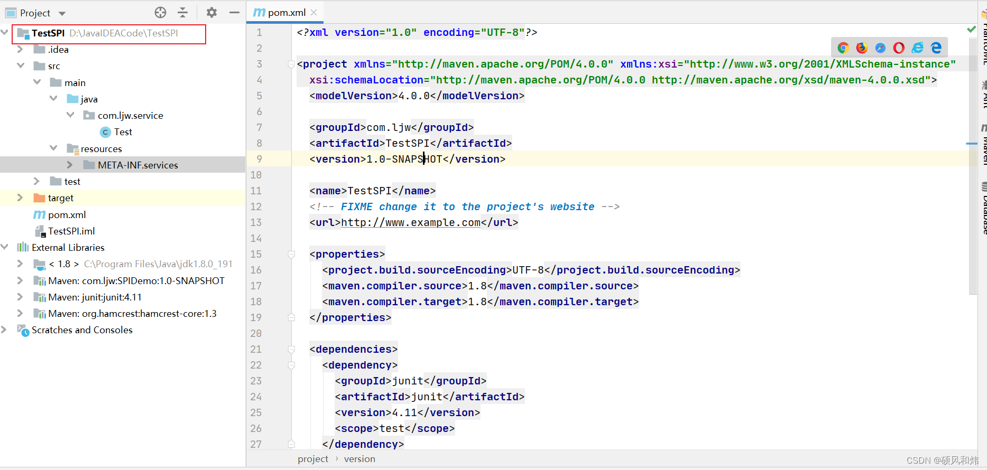This screenshot has width=987, height=470.
Task: Open pom.xml in Internet Explorer icon
Action: [918, 48]
